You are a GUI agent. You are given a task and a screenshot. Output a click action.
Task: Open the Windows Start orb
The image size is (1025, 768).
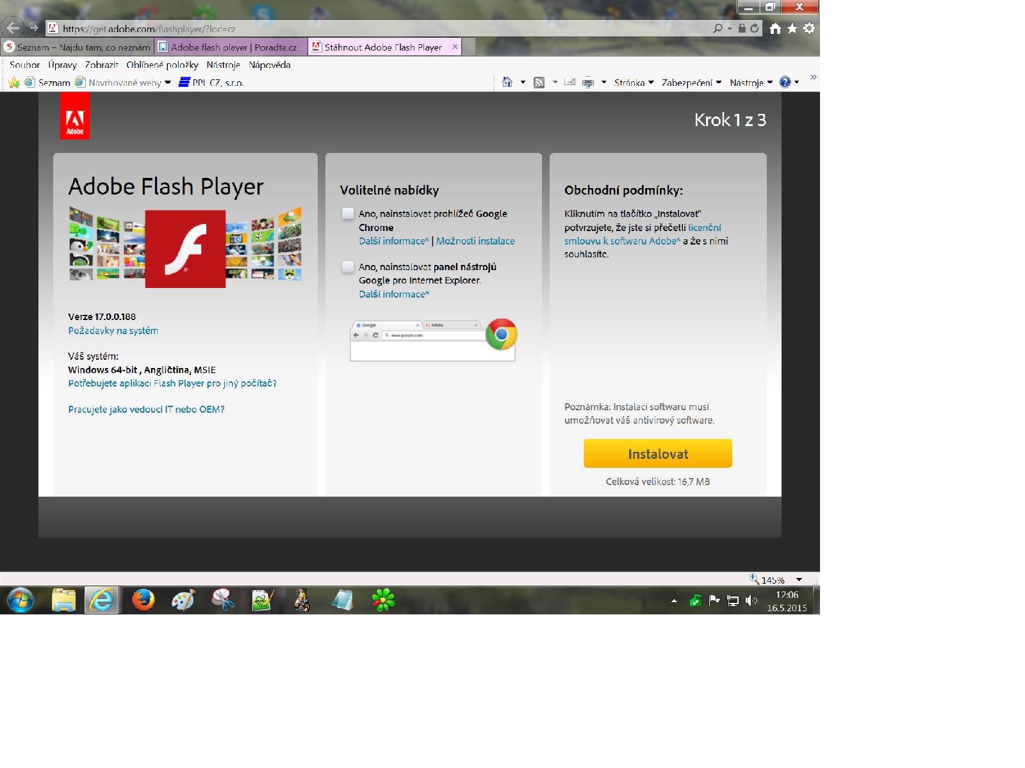pyautogui.click(x=20, y=600)
